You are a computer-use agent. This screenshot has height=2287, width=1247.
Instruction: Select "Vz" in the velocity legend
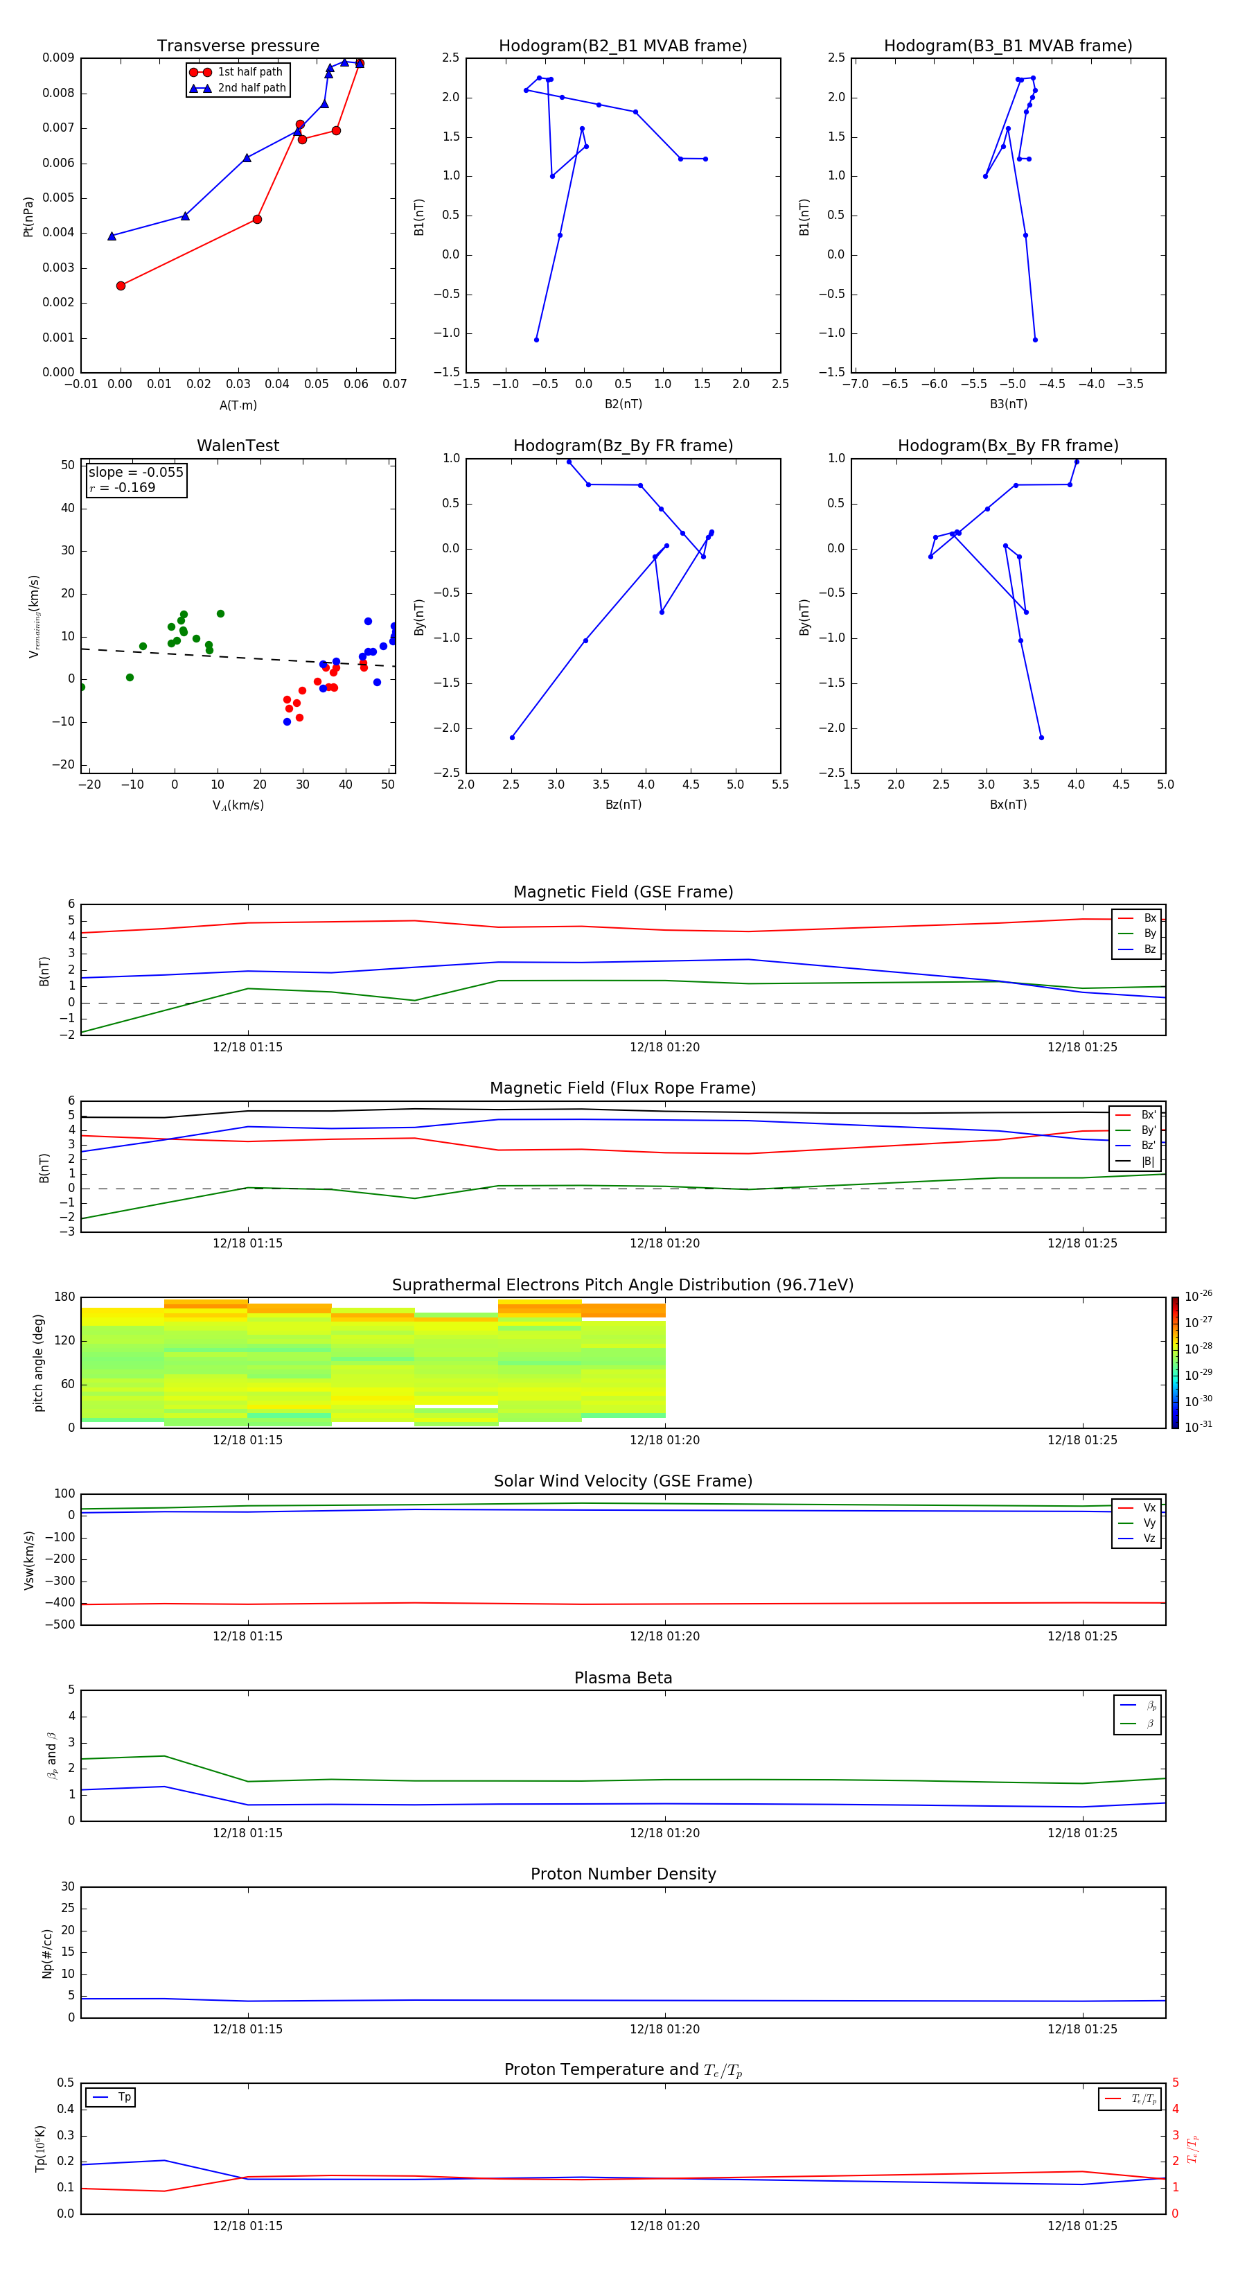point(1137,1539)
